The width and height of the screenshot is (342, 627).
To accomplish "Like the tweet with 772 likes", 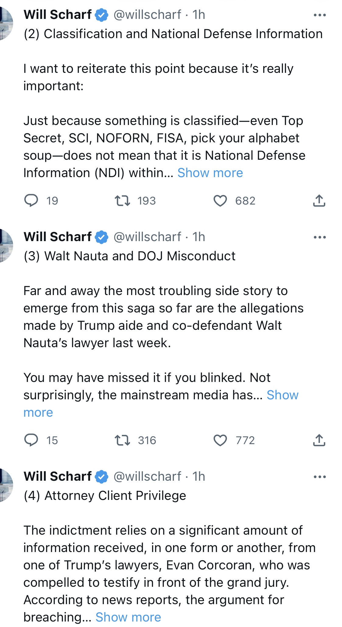I will tap(220, 440).
